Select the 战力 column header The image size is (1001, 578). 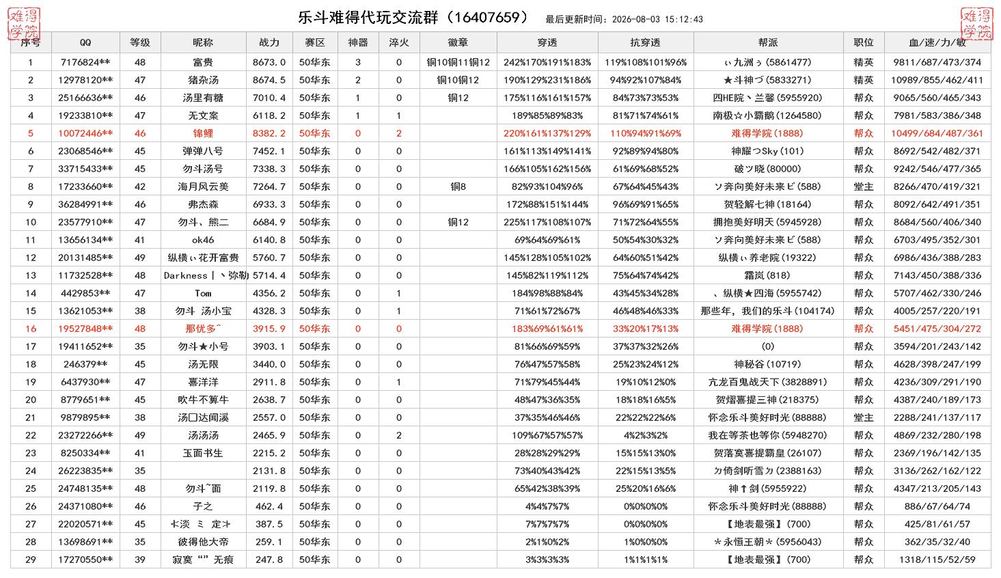(x=269, y=42)
